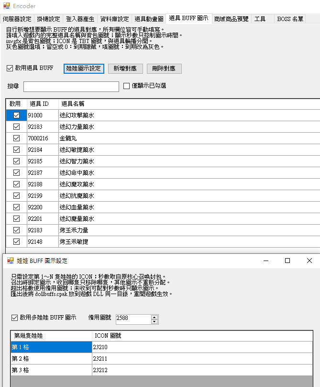Select the 第 1 格 row cell
The width and height of the screenshot is (320, 387).
[51, 347]
